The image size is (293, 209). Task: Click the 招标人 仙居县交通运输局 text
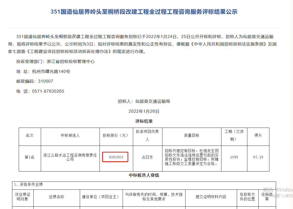tap(144, 101)
